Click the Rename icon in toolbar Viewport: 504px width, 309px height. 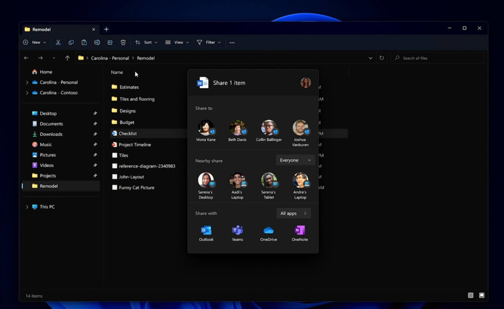(x=97, y=43)
